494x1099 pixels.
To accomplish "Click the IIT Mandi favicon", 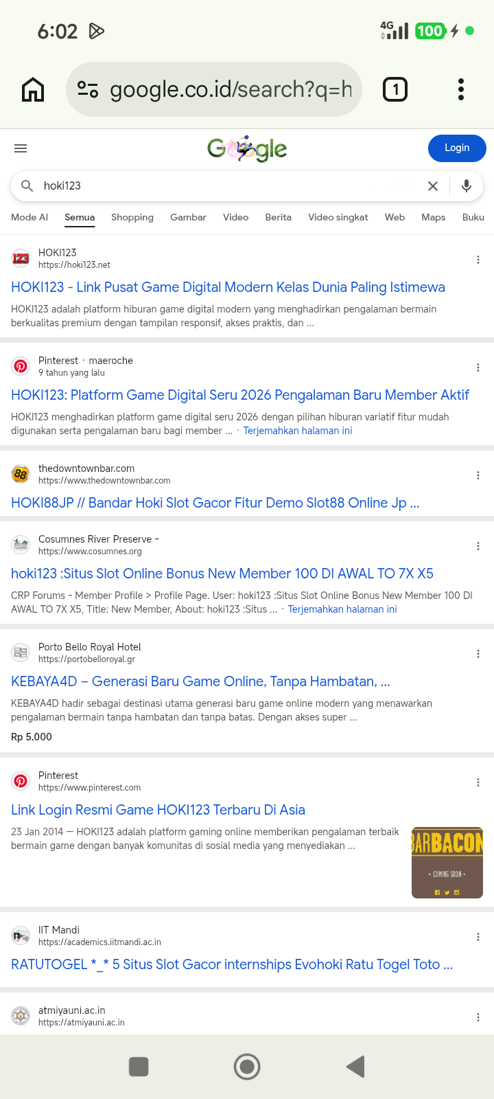I will (21, 936).
